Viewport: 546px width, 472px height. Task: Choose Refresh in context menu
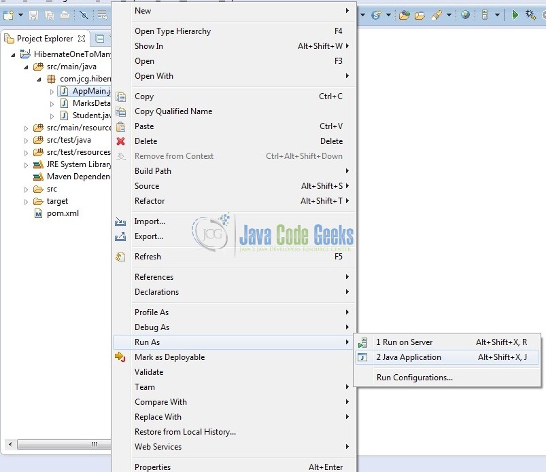pos(235,257)
